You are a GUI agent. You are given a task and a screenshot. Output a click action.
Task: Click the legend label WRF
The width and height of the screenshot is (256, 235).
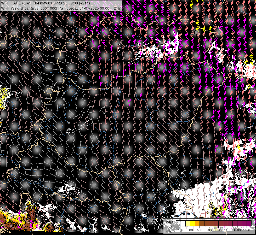170,223
